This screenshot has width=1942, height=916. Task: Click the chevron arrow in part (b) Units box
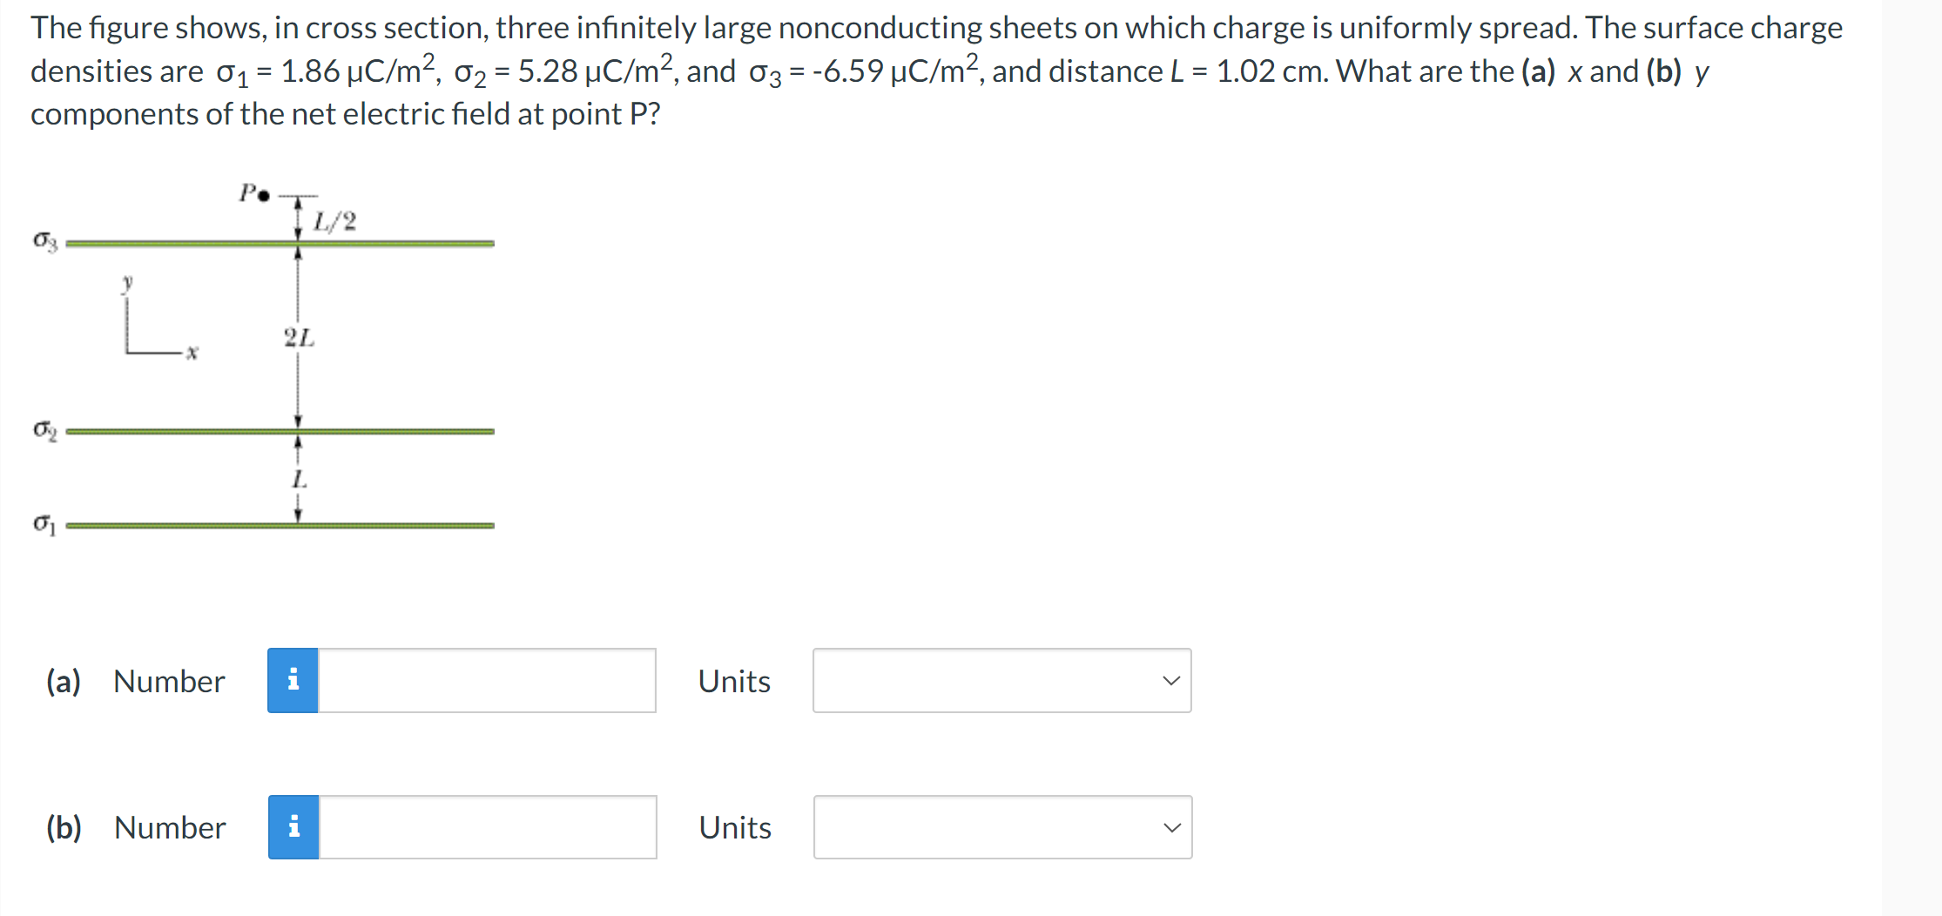(1172, 827)
